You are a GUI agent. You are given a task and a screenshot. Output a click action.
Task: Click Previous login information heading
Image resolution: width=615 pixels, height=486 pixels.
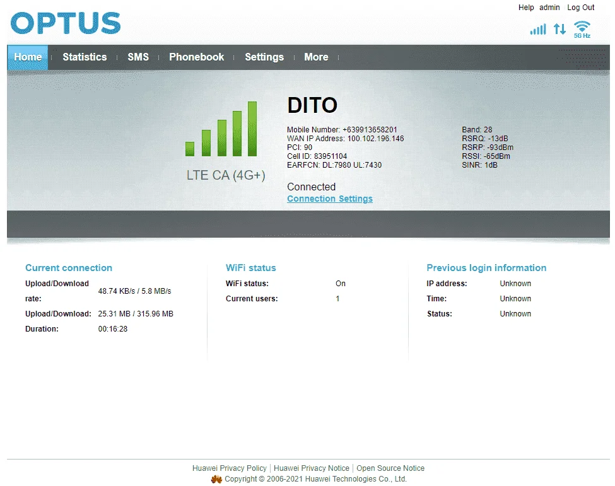pyautogui.click(x=486, y=268)
